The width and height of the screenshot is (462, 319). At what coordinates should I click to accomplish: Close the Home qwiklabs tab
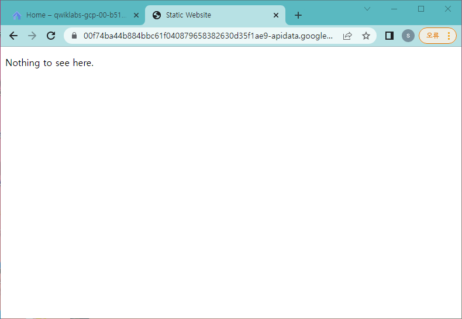pos(136,15)
